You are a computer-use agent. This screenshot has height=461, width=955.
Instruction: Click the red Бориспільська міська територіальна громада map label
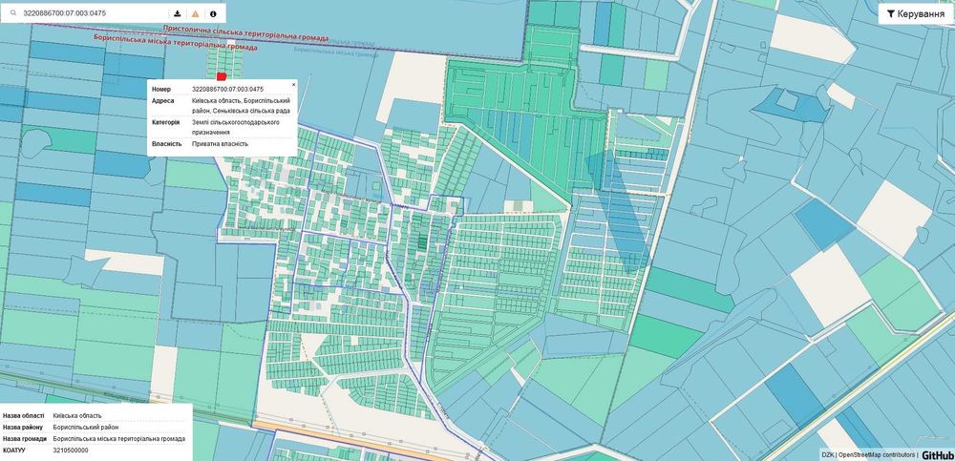177,41
